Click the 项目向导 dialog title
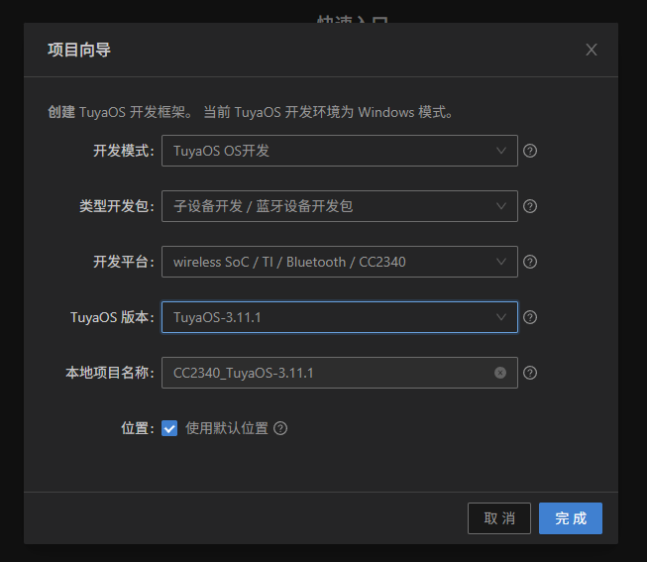Screen dimensions: 647x562 [x=79, y=50]
